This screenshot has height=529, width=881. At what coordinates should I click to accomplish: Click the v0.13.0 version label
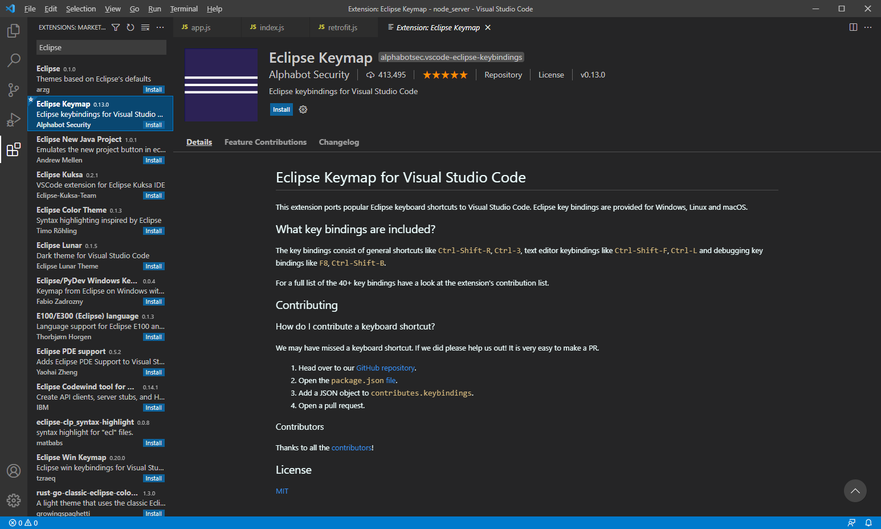pos(593,75)
